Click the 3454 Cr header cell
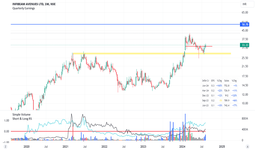This screenshot has height=150, width=255. click(x=205, y=81)
